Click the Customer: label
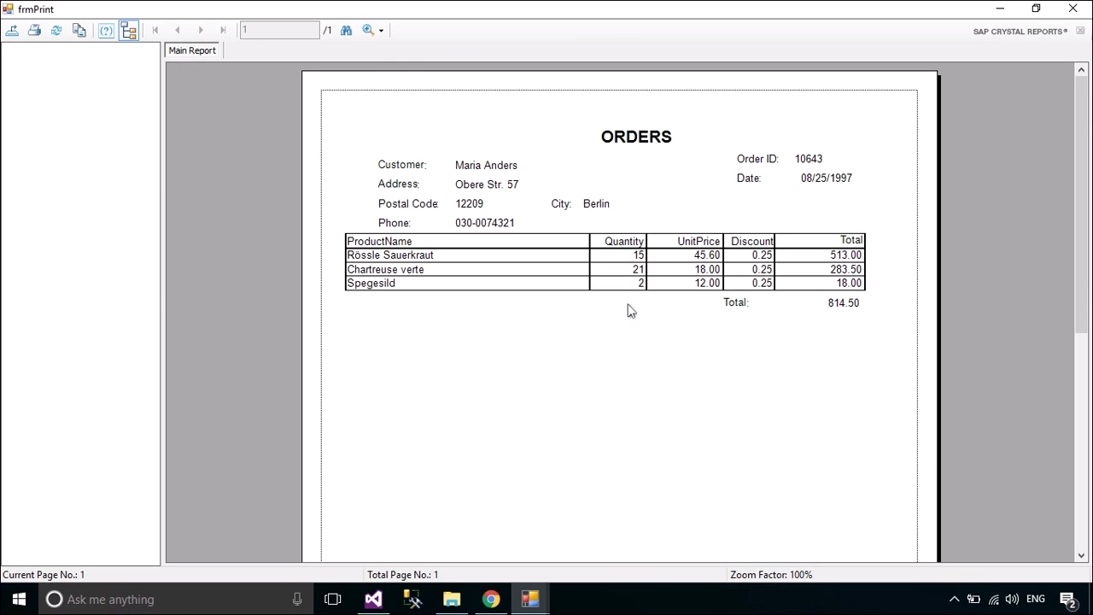Image resolution: width=1093 pixels, height=615 pixels. [402, 165]
